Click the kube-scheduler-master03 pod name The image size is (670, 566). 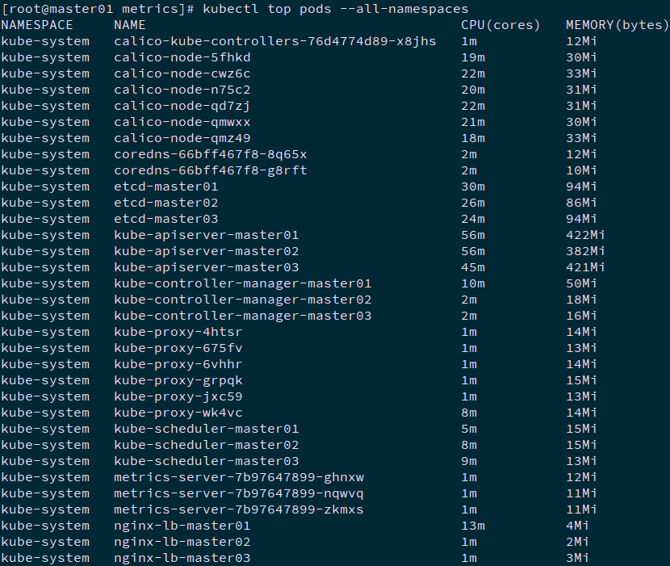[206, 461]
